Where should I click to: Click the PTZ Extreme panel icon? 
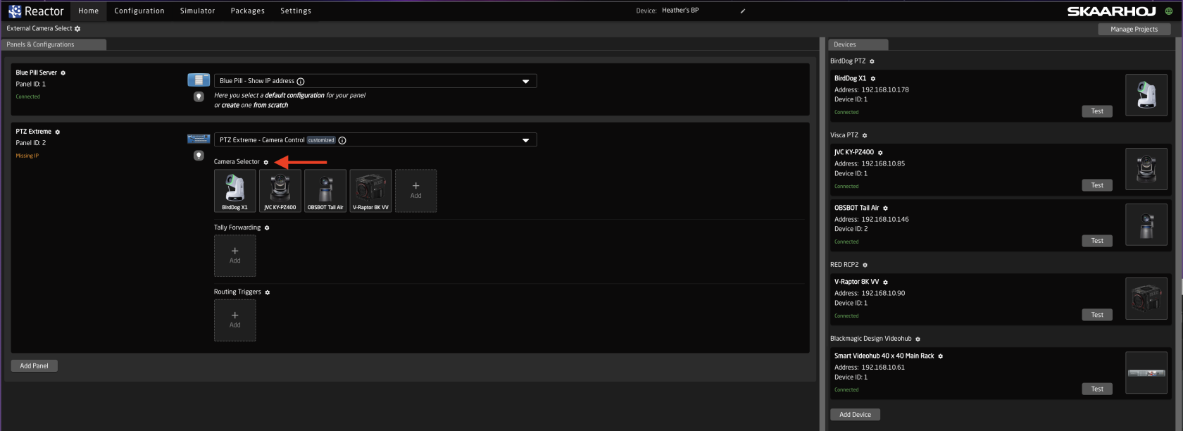(x=199, y=139)
